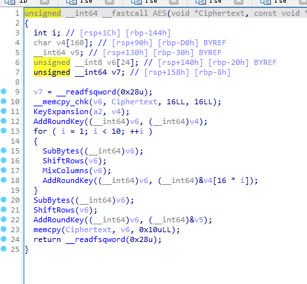Click opening brace on line 2

(x=26, y=23)
